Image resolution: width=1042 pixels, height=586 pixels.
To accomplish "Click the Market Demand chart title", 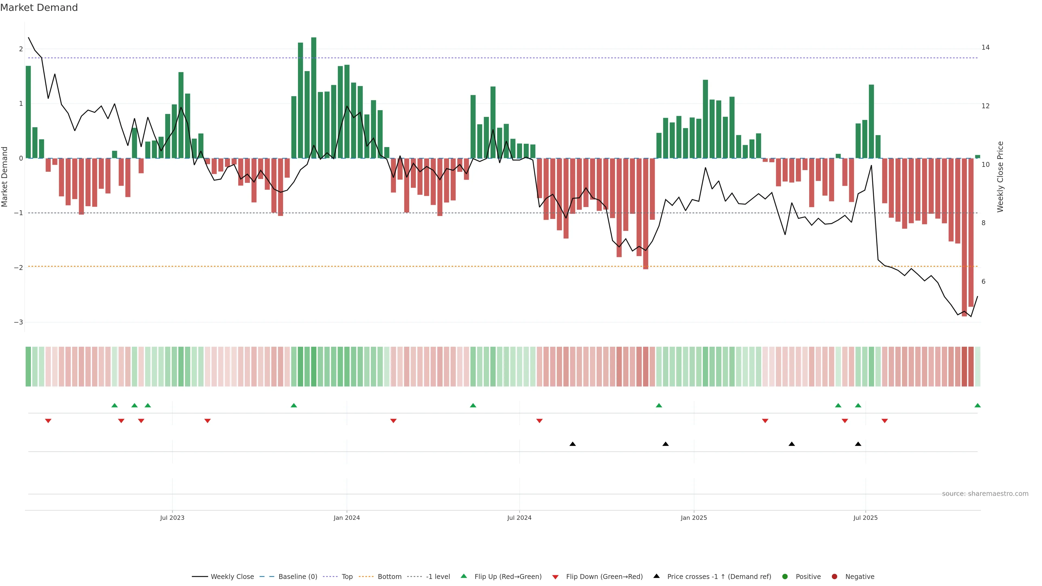I will 39,8.
